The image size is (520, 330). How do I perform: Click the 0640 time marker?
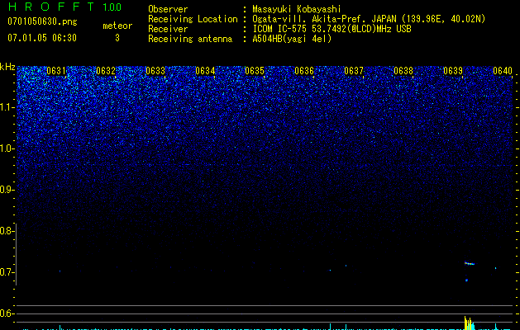503,71
